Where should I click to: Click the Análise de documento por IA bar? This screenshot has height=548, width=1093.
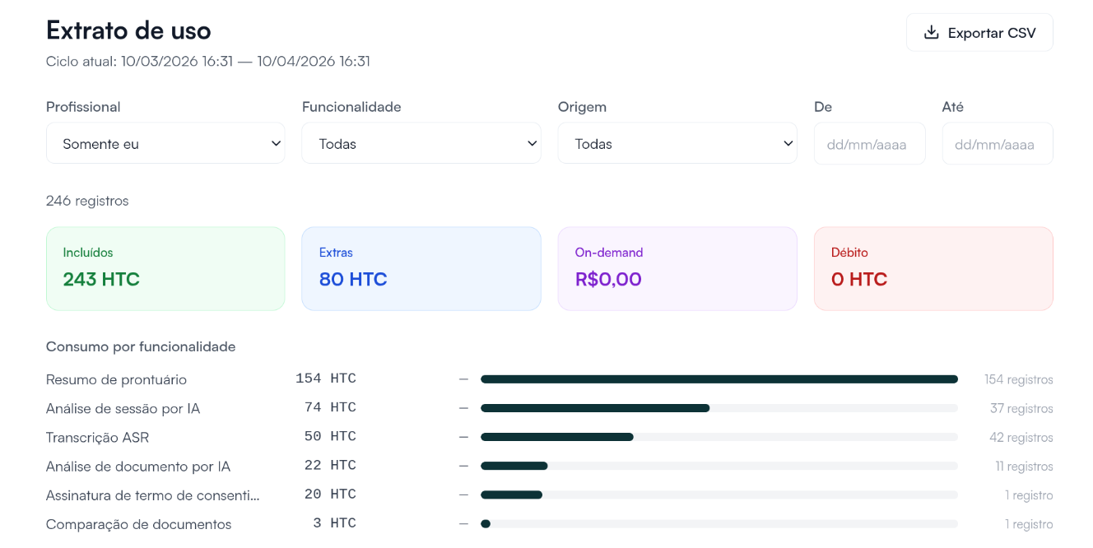(719, 466)
